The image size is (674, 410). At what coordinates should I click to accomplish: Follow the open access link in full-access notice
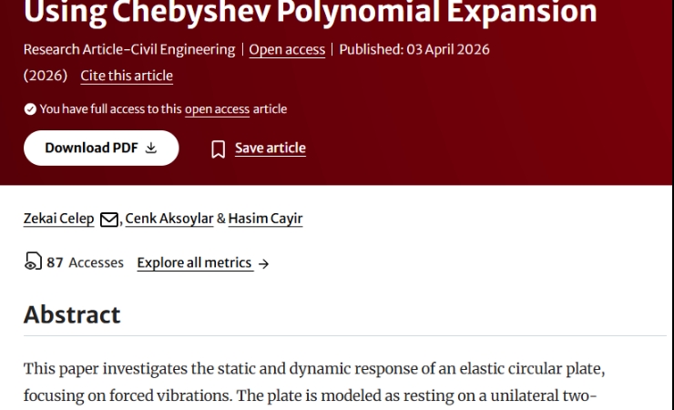coord(217,109)
